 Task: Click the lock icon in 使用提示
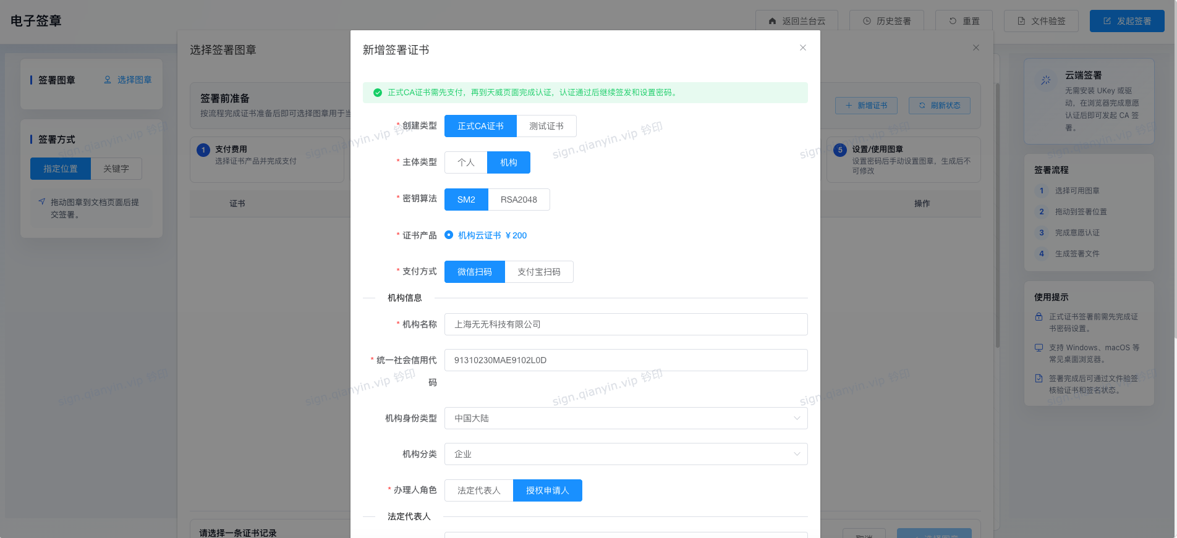(1039, 317)
